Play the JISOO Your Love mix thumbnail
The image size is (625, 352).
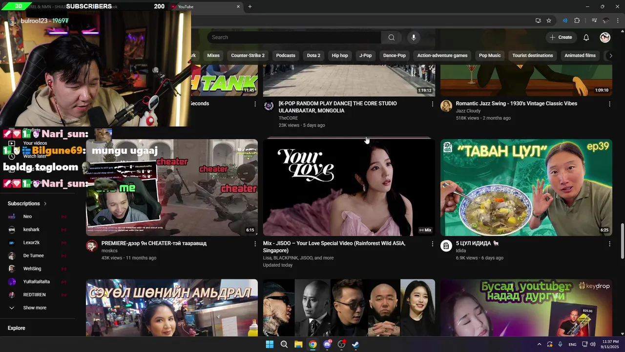coord(349,188)
